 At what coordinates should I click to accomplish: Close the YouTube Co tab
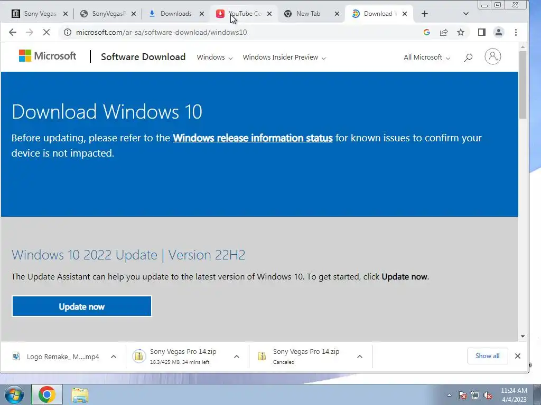pyautogui.click(x=269, y=14)
